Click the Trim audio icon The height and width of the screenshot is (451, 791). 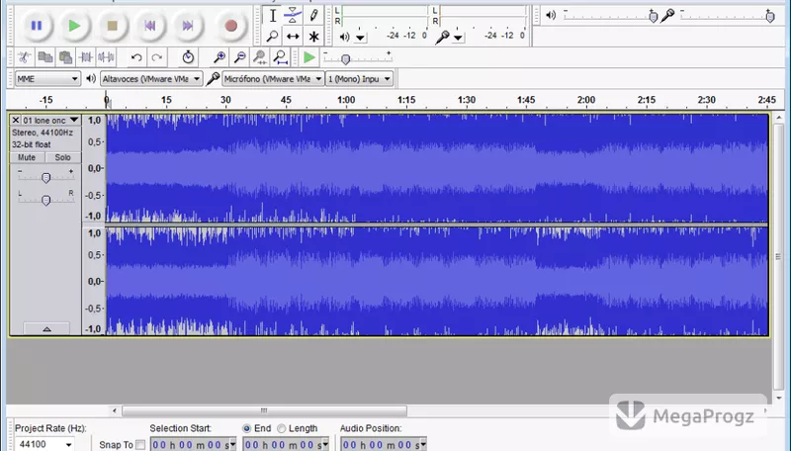[86, 57]
